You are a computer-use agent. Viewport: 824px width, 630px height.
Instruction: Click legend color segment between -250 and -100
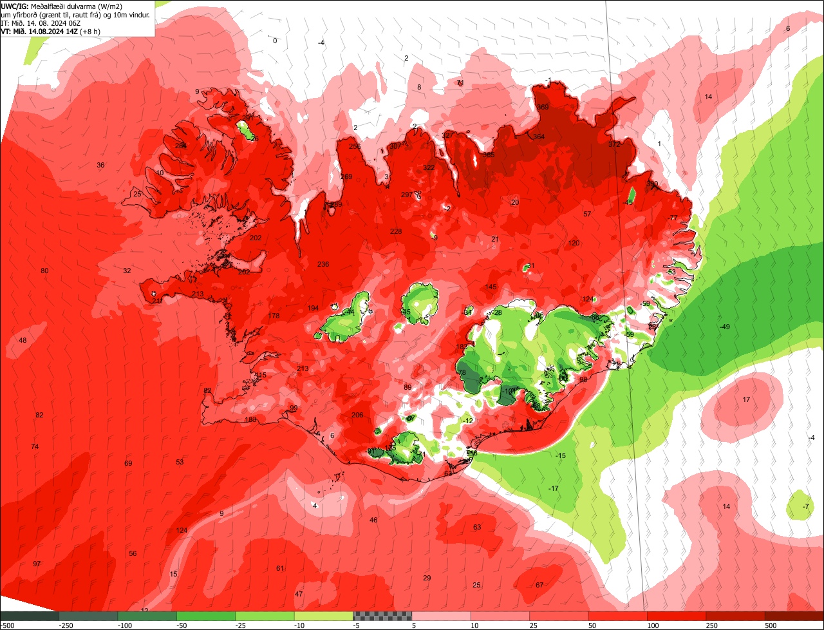tap(88, 616)
